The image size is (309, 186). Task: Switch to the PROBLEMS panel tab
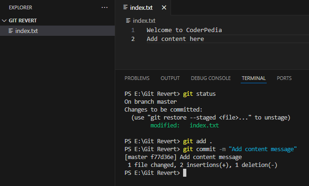137,78
